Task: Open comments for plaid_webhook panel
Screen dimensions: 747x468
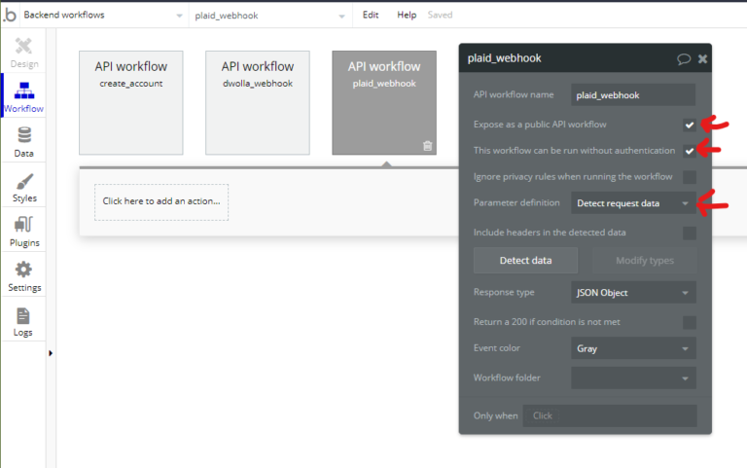Action: pos(684,58)
